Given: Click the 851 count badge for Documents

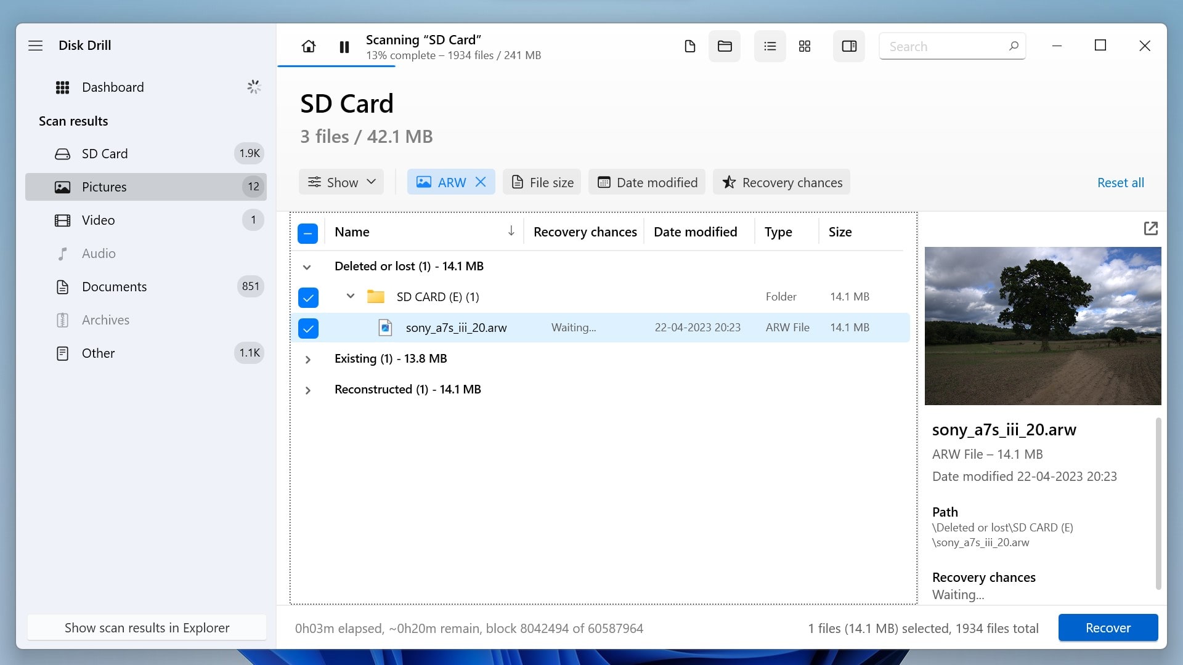Looking at the screenshot, I should [250, 286].
